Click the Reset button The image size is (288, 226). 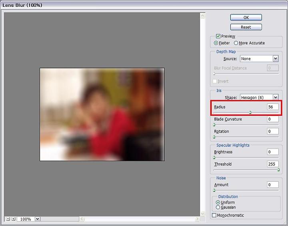click(x=246, y=27)
